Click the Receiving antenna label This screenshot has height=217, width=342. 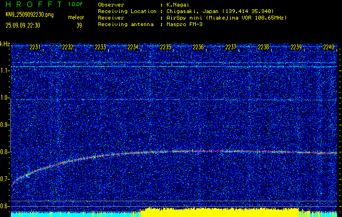pos(126,24)
